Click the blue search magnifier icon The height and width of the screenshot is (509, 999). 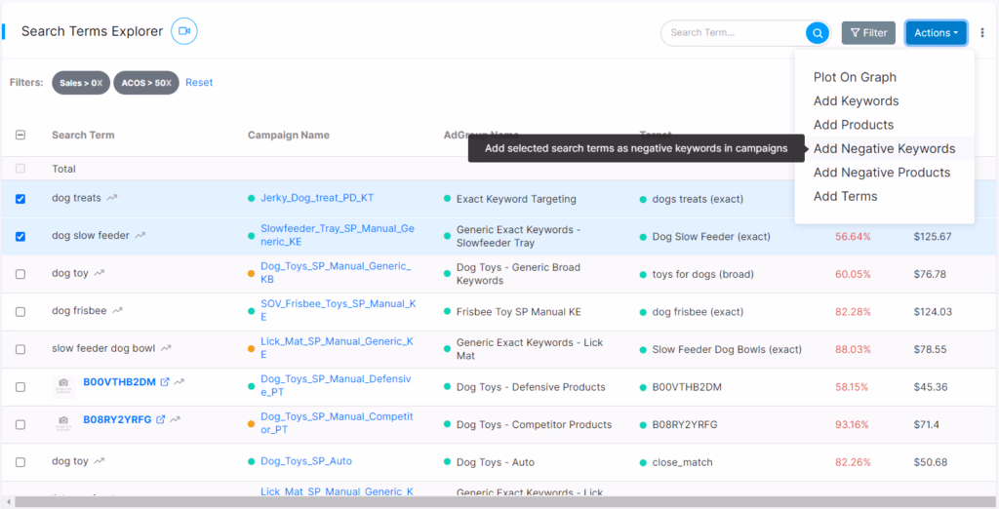tap(817, 33)
